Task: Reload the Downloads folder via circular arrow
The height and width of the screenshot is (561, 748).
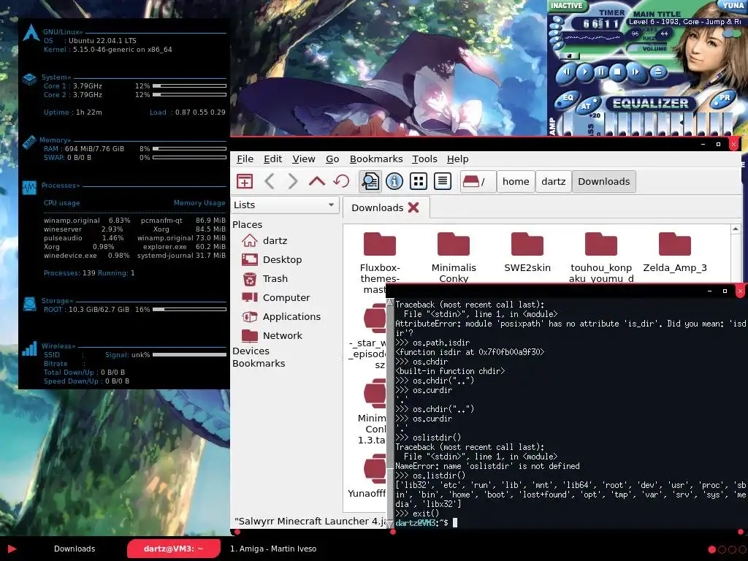Action: click(341, 181)
